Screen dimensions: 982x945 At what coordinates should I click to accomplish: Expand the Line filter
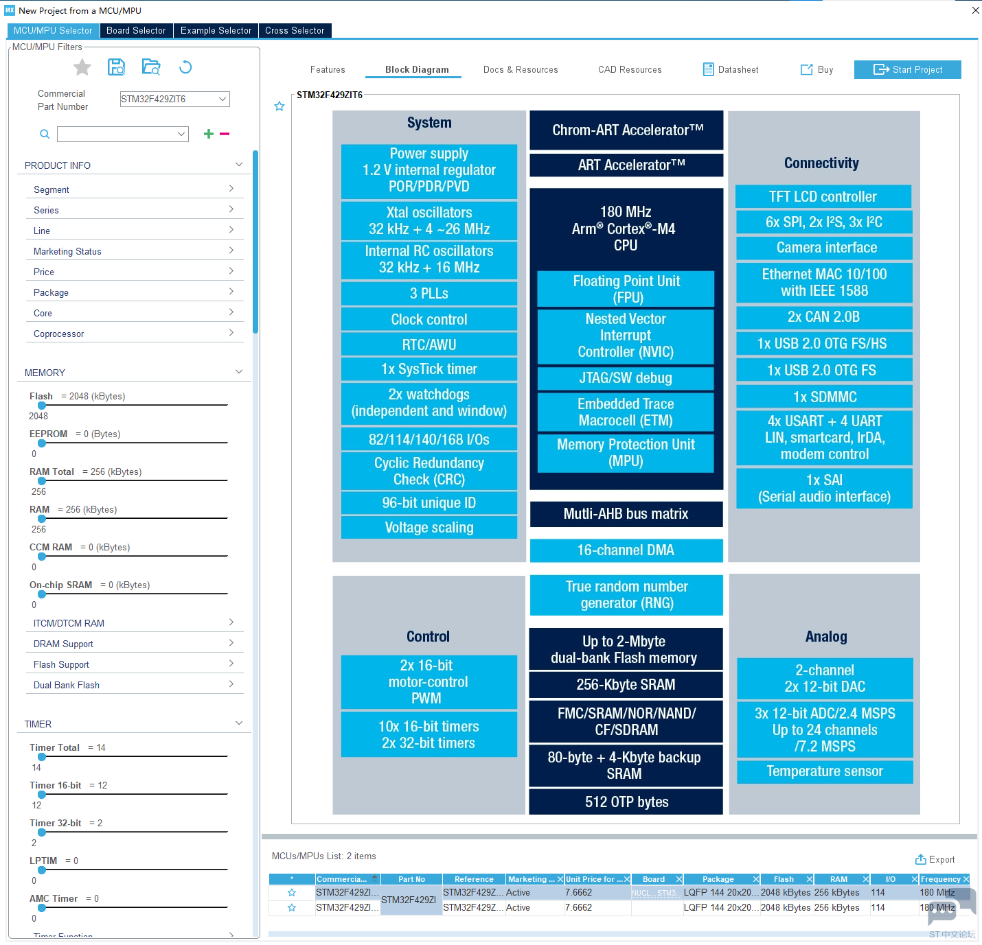(x=231, y=230)
